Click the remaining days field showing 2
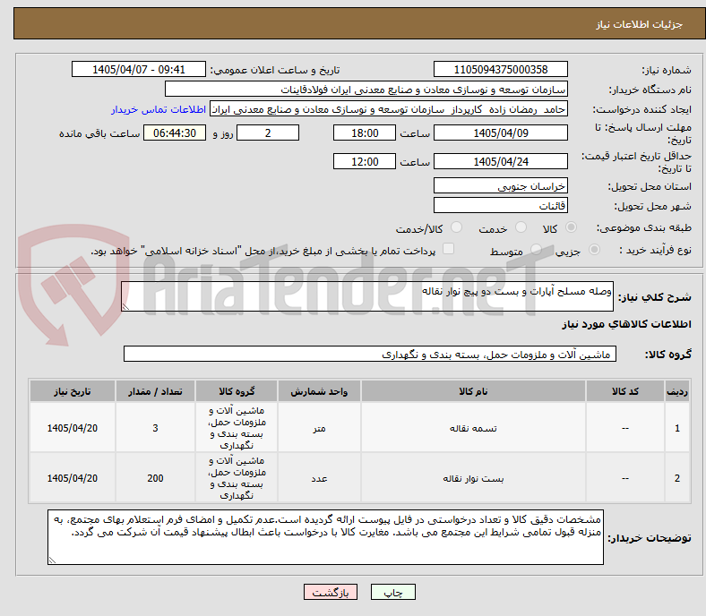 click(x=268, y=133)
